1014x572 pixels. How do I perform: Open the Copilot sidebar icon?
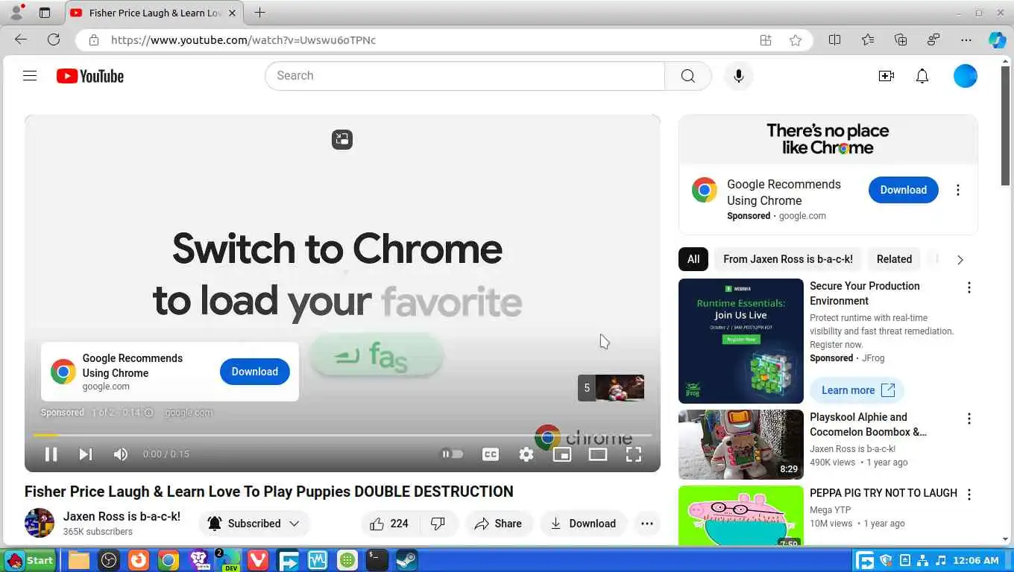tap(997, 40)
